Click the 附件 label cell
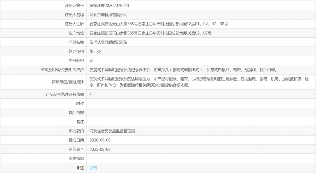Image resolution: width=316 pixels, height=173 pixels. tap(43, 103)
